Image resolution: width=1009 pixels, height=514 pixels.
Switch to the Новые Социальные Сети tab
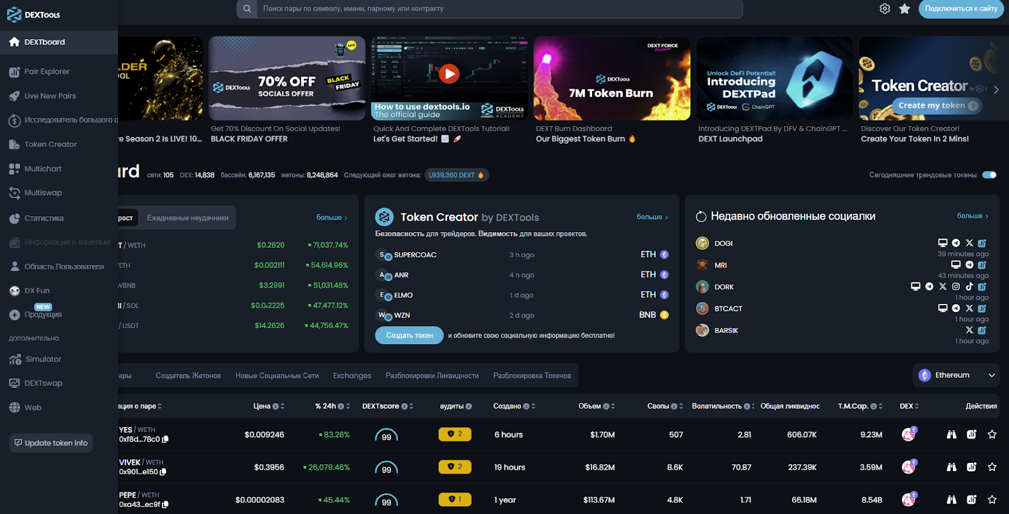click(277, 376)
